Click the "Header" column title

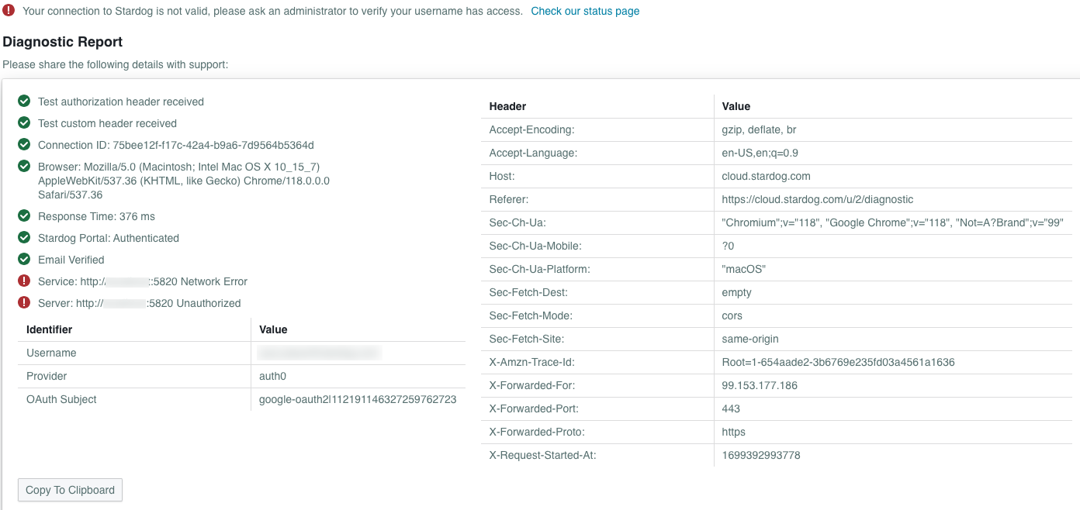(506, 106)
